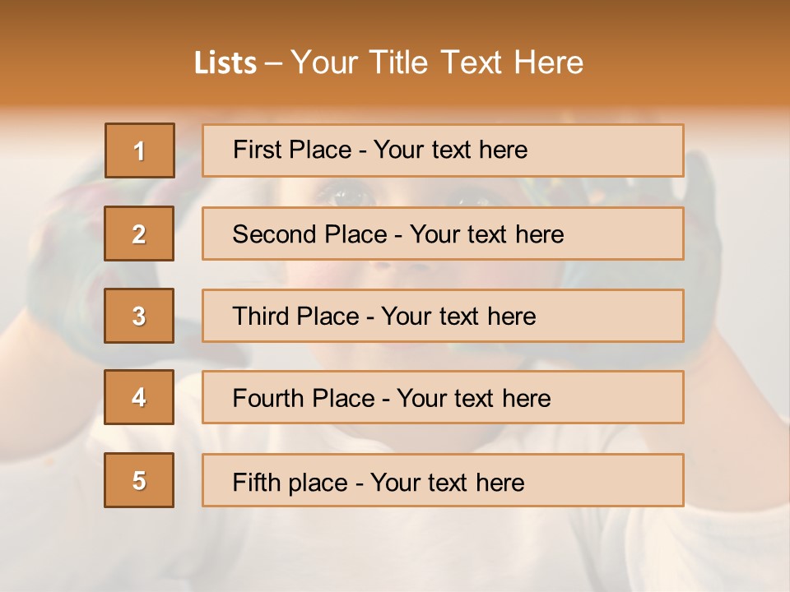Click the Fourth Place text bar
The image size is (790, 592).
443,397
